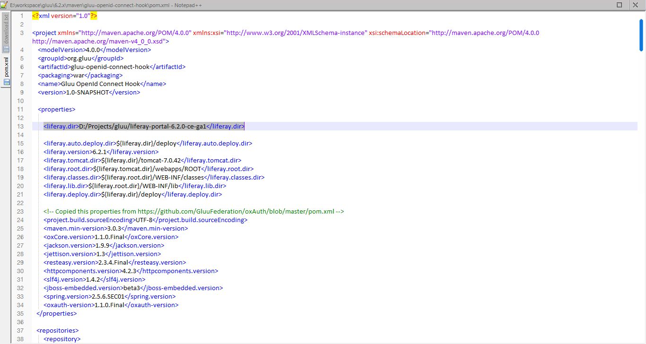Click the Gluu OpenId Connect Hook name text
The height and width of the screenshot is (344, 646).
100,84
